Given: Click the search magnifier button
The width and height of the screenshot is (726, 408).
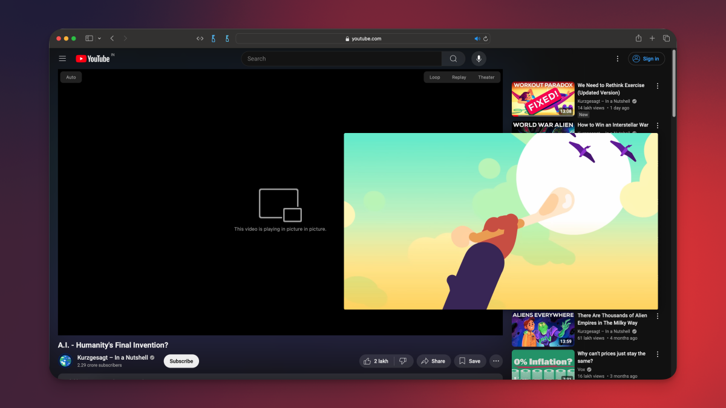Looking at the screenshot, I should tap(453, 59).
